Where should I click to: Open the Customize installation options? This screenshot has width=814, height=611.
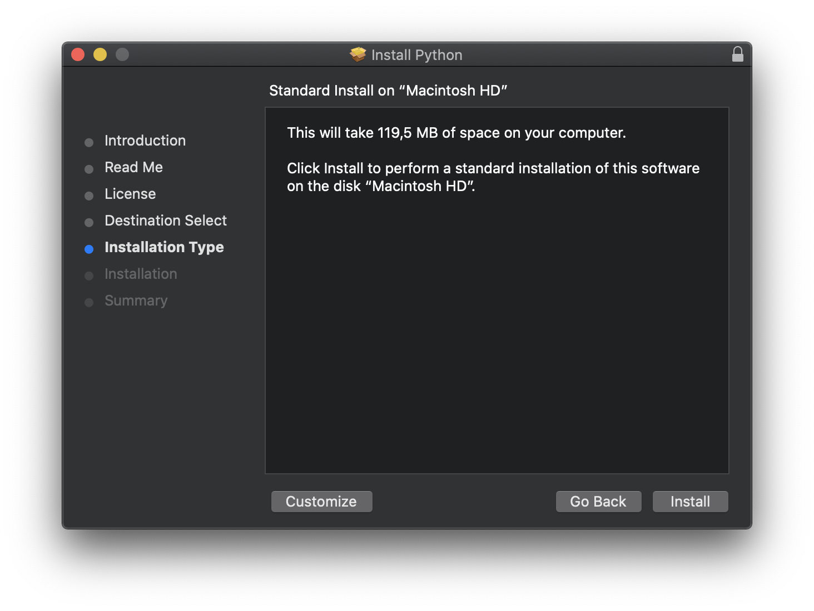click(x=321, y=501)
